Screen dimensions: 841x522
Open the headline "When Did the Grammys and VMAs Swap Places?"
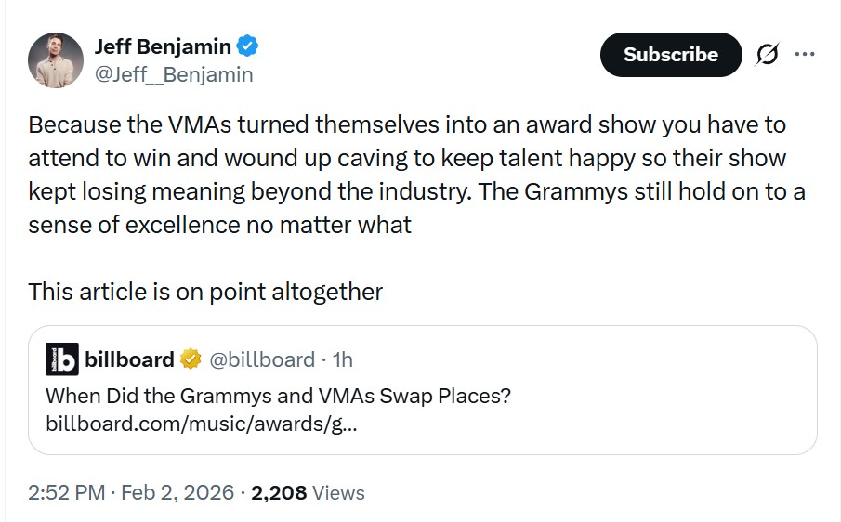click(278, 396)
